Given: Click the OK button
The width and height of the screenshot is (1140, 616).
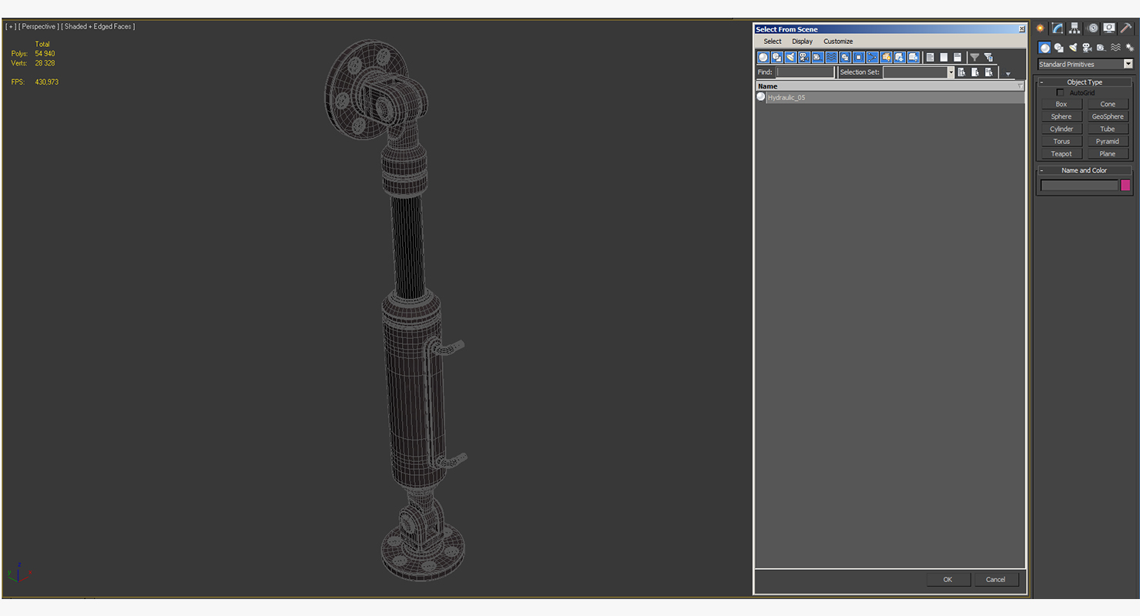Looking at the screenshot, I should click(947, 579).
